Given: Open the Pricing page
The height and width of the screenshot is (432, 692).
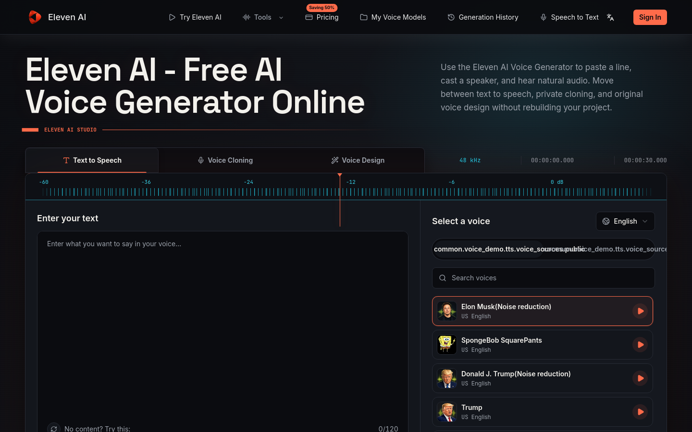Looking at the screenshot, I should pos(322,17).
